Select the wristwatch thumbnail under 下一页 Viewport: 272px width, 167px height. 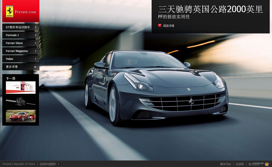point(21,102)
